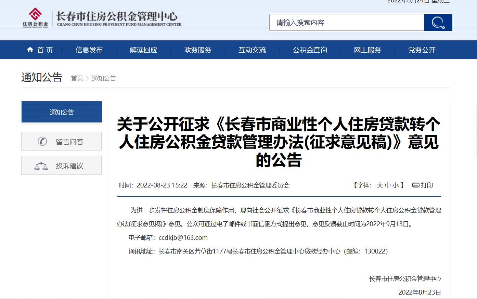477x299 pixels.
Task: Click the home icon in navigation bar
Action: pyautogui.click(x=30, y=50)
